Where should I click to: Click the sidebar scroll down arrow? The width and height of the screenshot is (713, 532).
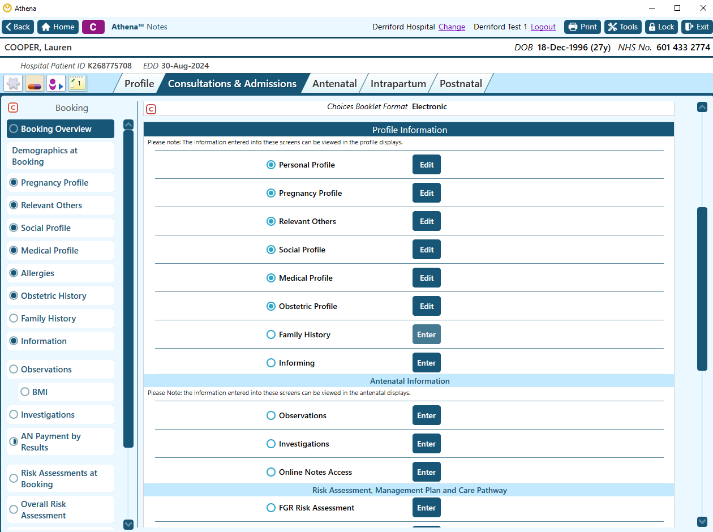(128, 525)
